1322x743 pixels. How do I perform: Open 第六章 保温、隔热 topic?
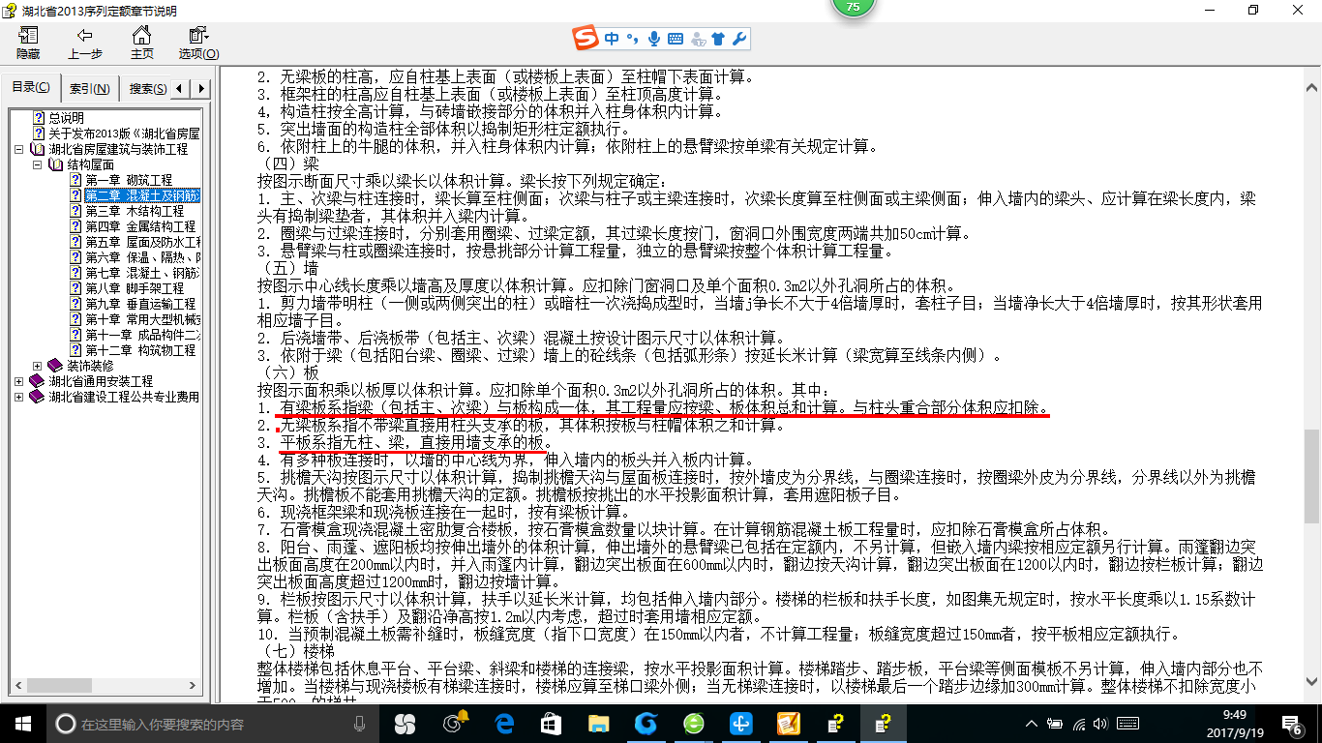(x=142, y=257)
